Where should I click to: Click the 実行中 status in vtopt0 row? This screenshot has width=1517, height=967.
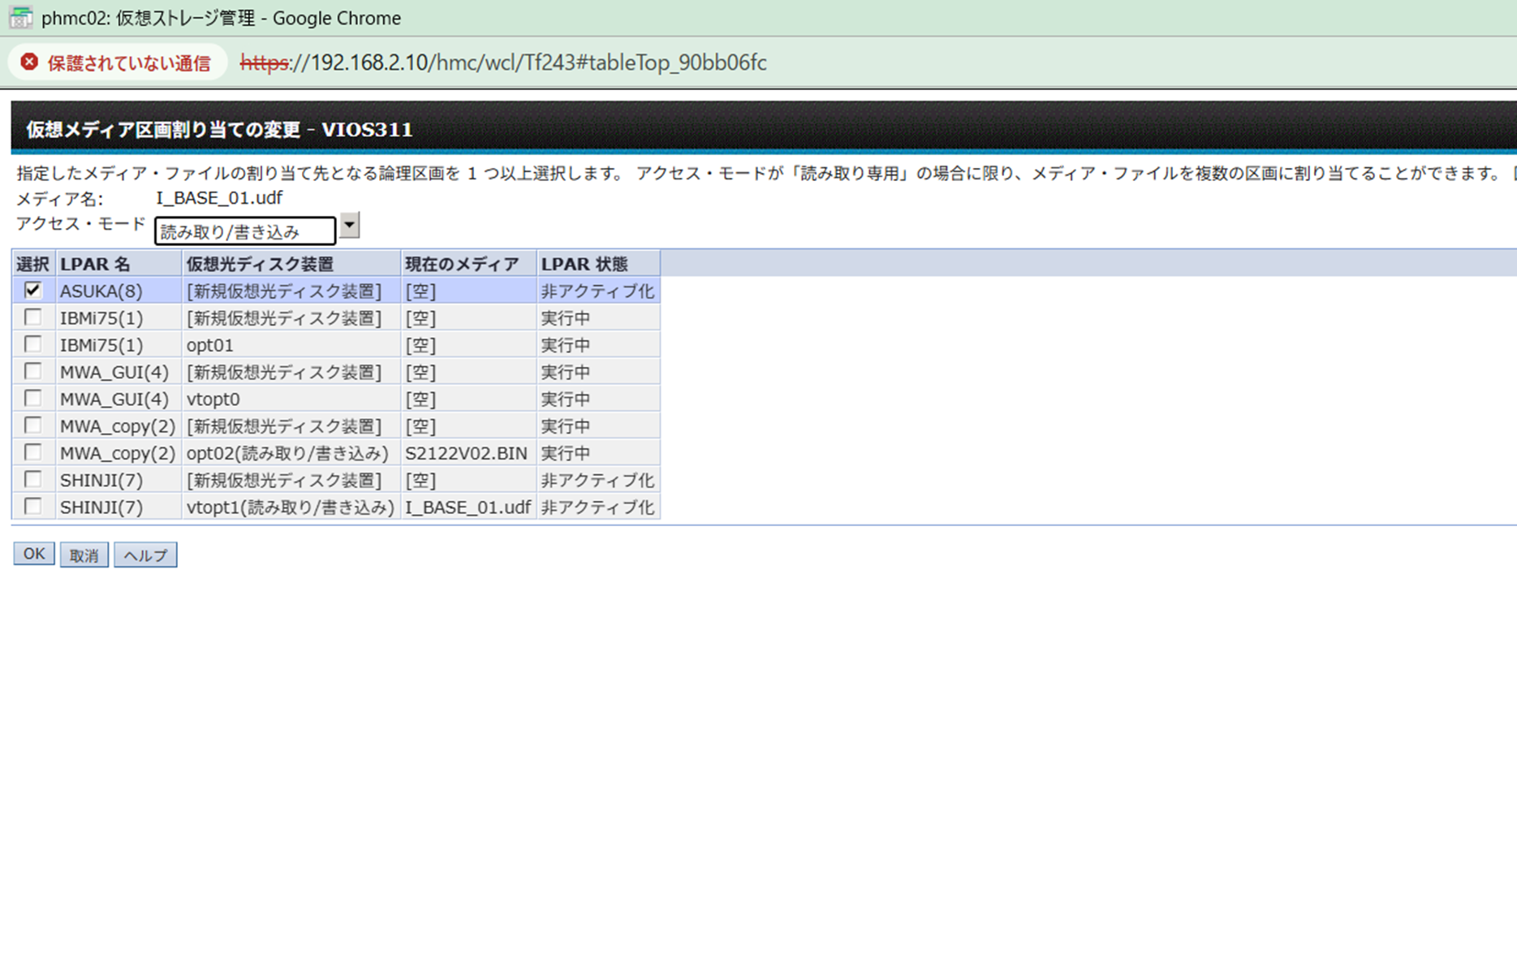[x=599, y=399]
